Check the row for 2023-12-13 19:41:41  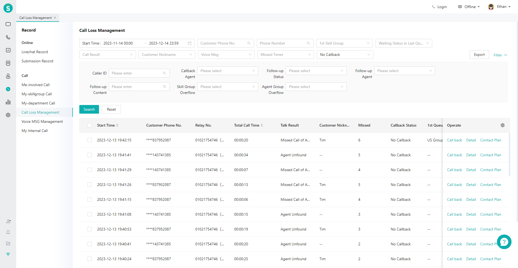90,155
